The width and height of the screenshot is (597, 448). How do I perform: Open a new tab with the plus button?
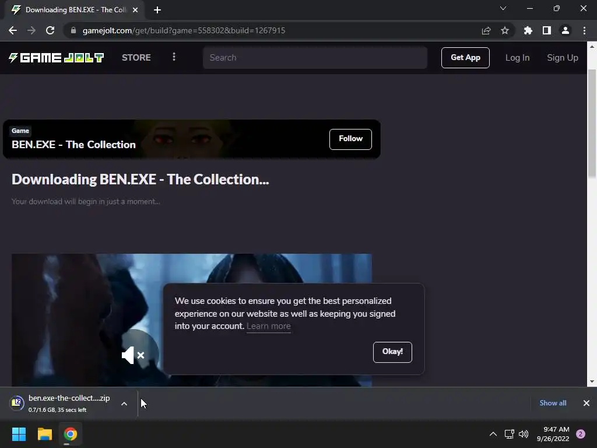click(157, 10)
